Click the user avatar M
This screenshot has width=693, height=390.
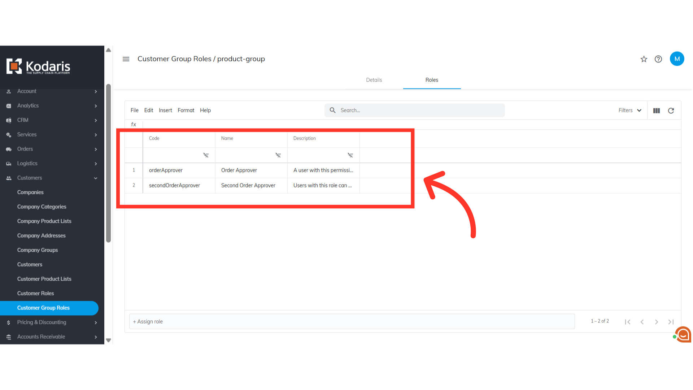coord(677,59)
